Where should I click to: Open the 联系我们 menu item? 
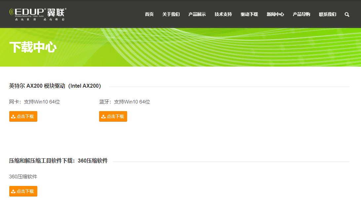328,14
